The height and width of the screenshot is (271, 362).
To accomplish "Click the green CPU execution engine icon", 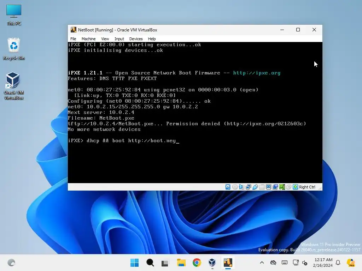I will tap(282, 187).
